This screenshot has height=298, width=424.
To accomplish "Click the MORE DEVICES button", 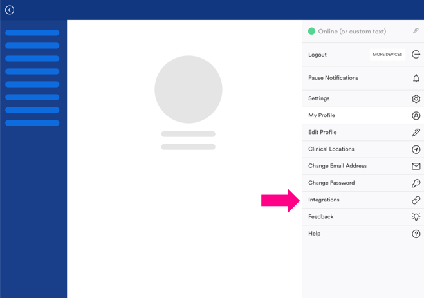I will coord(387,54).
